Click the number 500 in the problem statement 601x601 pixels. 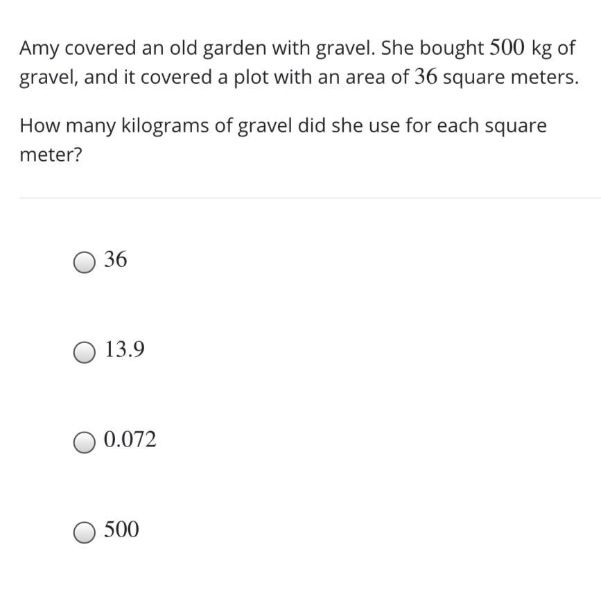pos(507,48)
